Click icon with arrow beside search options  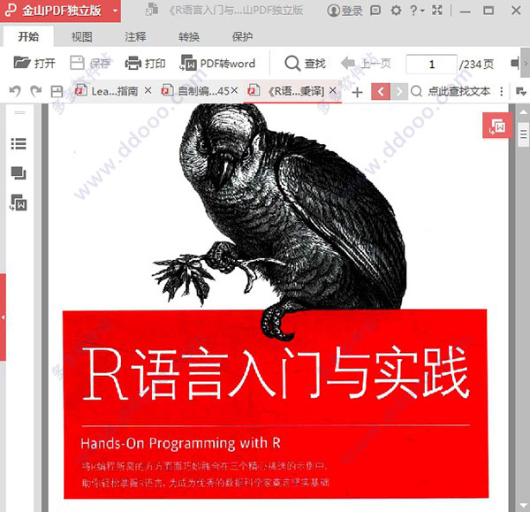[520, 92]
